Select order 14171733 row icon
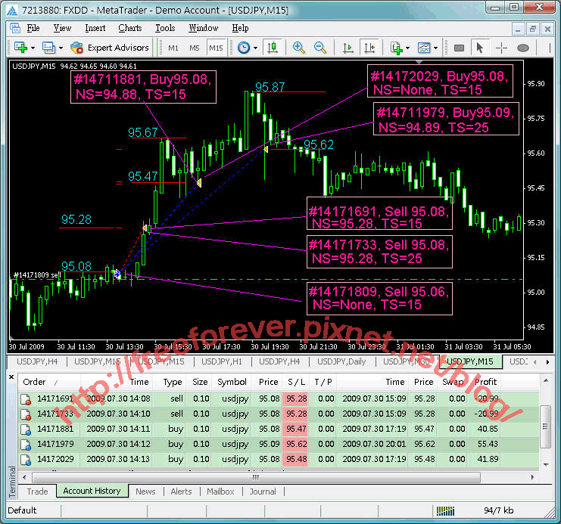Image resolution: width=561 pixels, height=524 pixels. (x=26, y=414)
